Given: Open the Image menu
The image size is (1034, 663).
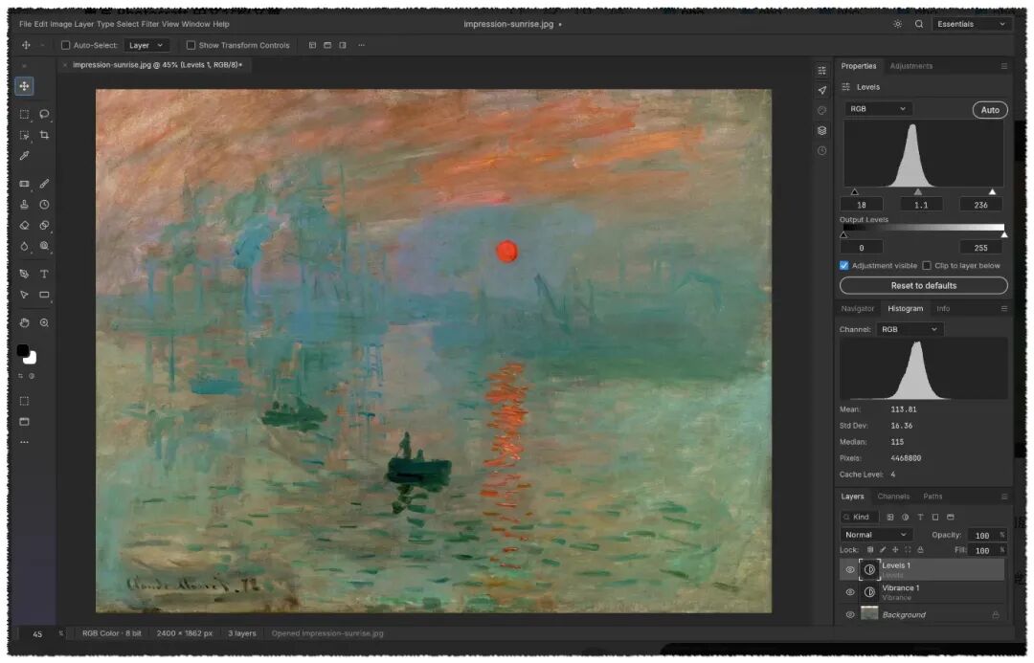Looking at the screenshot, I should tap(60, 24).
